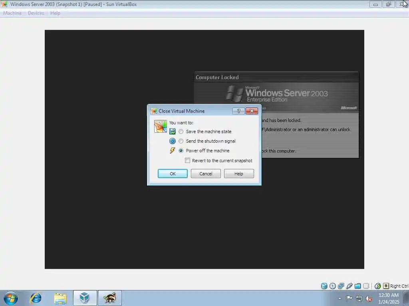Image resolution: width=409 pixels, height=306 pixels.
Task: Click the Help button in the dialog
Action: click(239, 174)
